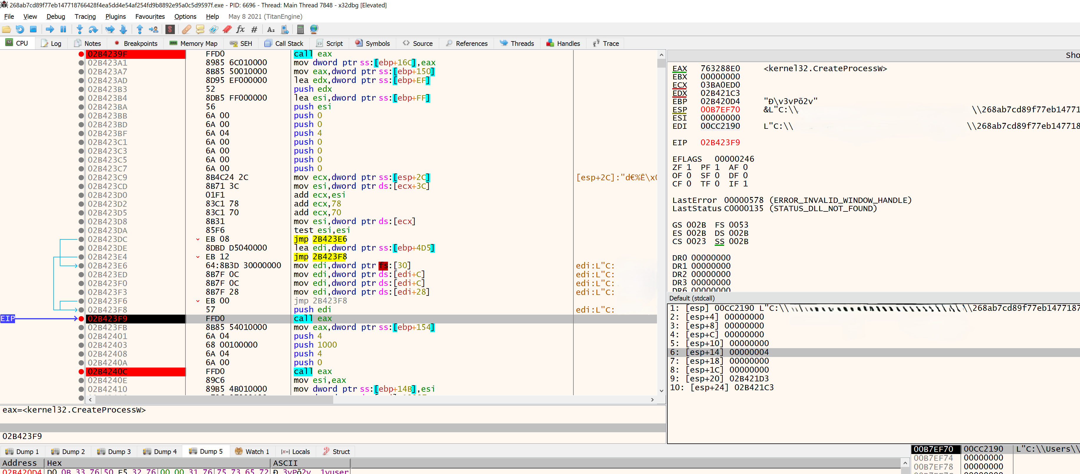Toggle the breakpoint bullet at 02B423DA

(x=81, y=230)
